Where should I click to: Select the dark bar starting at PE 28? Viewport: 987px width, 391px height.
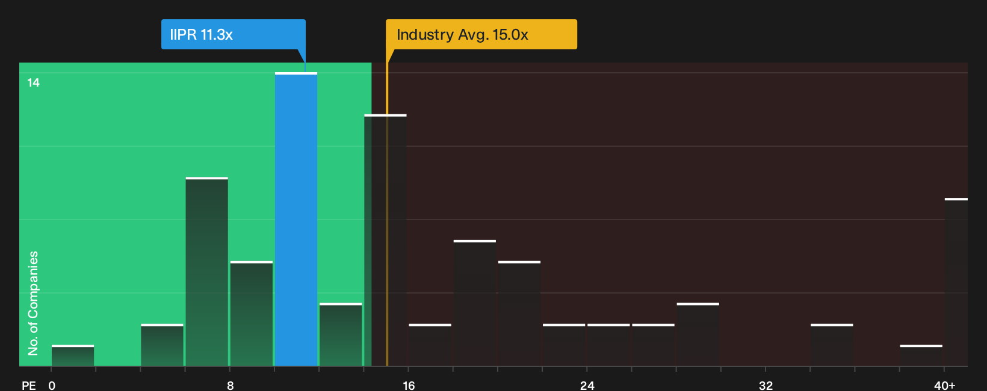coord(698,334)
